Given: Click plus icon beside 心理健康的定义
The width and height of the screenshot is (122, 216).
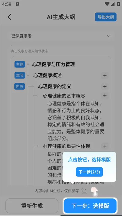Looking at the screenshot, I should (x=105, y=86).
